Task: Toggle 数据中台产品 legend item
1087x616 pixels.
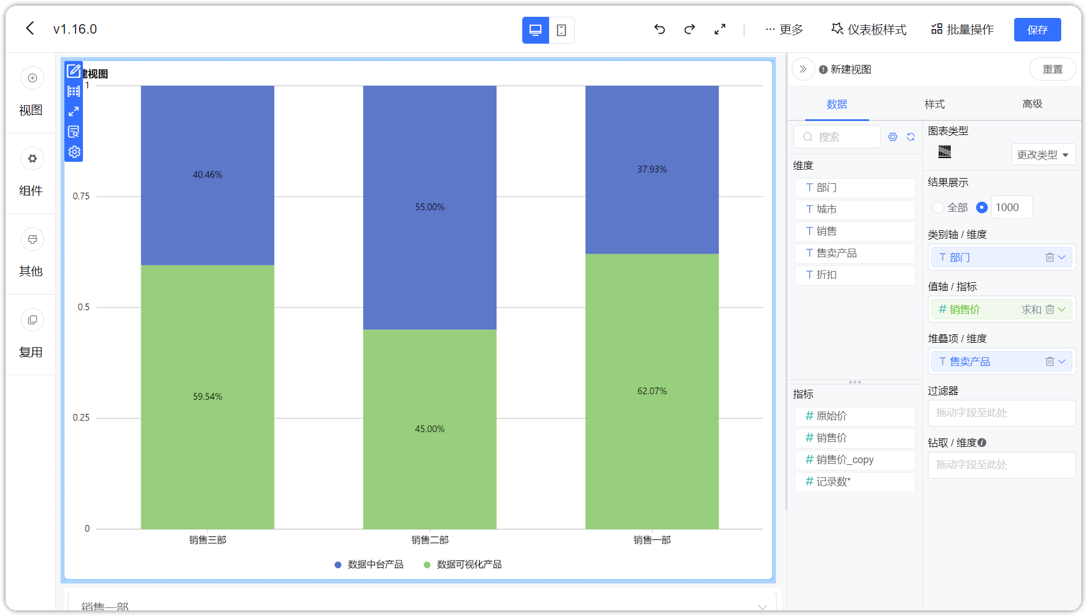Action: (369, 564)
